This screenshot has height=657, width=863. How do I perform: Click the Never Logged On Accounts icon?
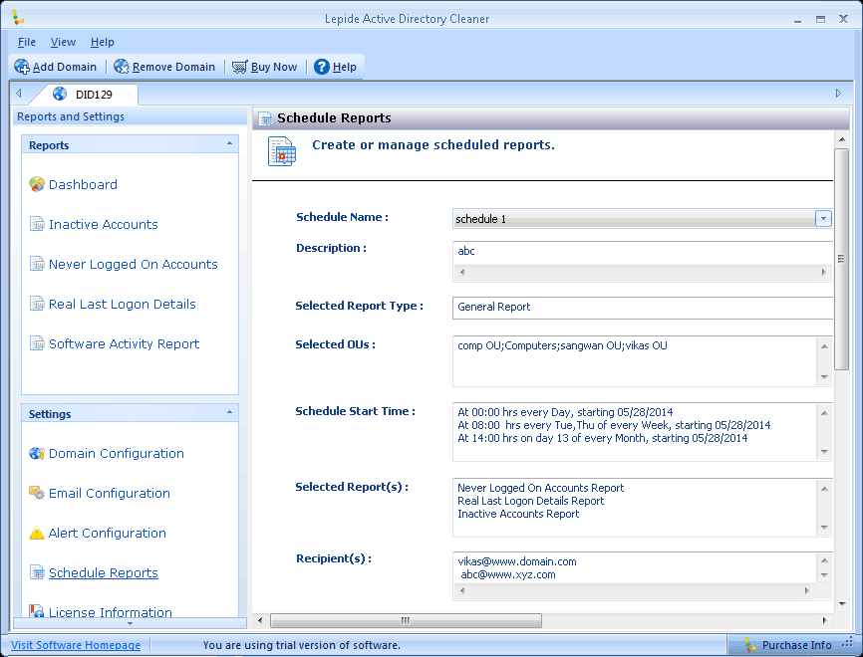[x=37, y=264]
